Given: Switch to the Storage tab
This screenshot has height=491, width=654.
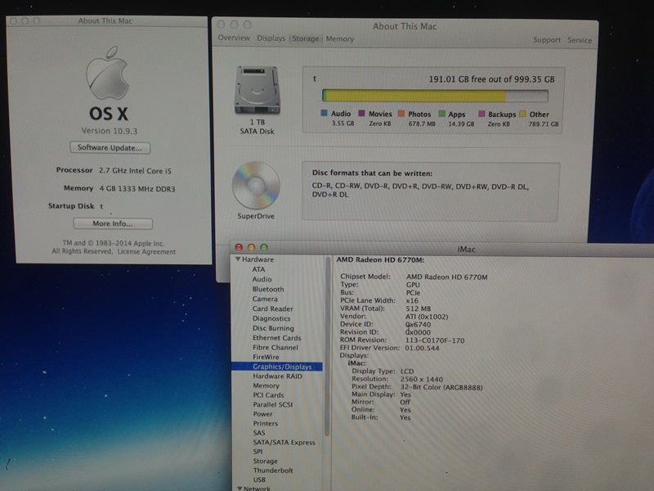Looking at the screenshot, I should (306, 38).
